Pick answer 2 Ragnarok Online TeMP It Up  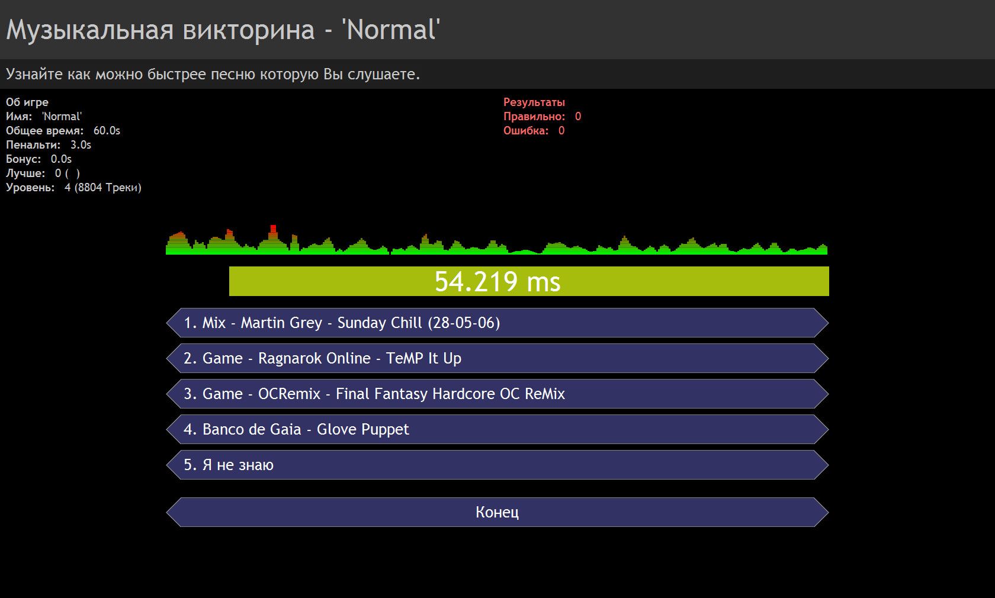(x=497, y=358)
